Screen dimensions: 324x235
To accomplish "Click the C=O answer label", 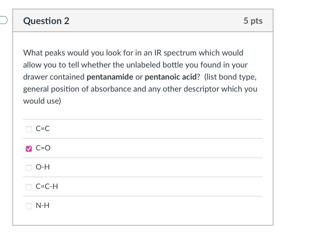I will click(x=43, y=148).
